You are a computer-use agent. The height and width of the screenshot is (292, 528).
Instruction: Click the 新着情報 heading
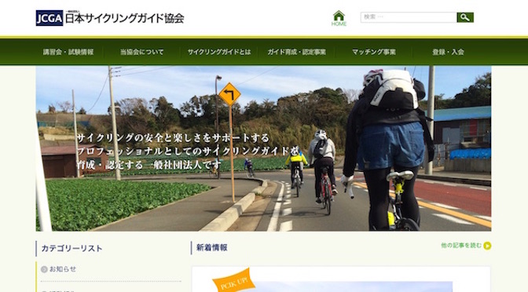[212, 248]
